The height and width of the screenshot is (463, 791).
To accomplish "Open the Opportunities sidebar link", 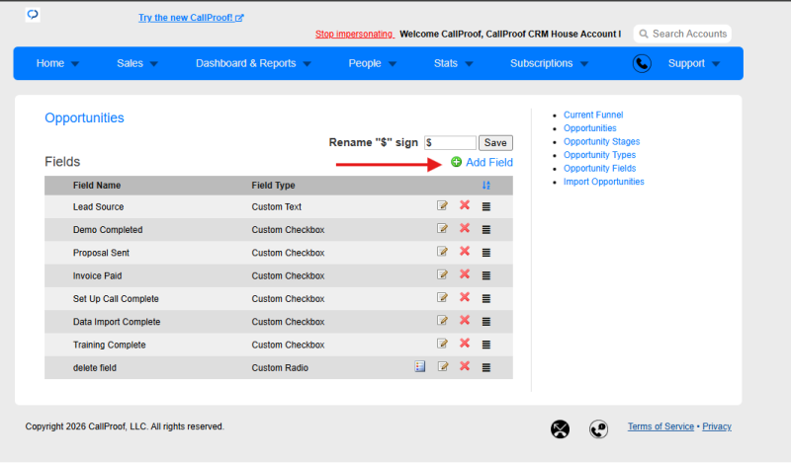I will [x=589, y=128].
